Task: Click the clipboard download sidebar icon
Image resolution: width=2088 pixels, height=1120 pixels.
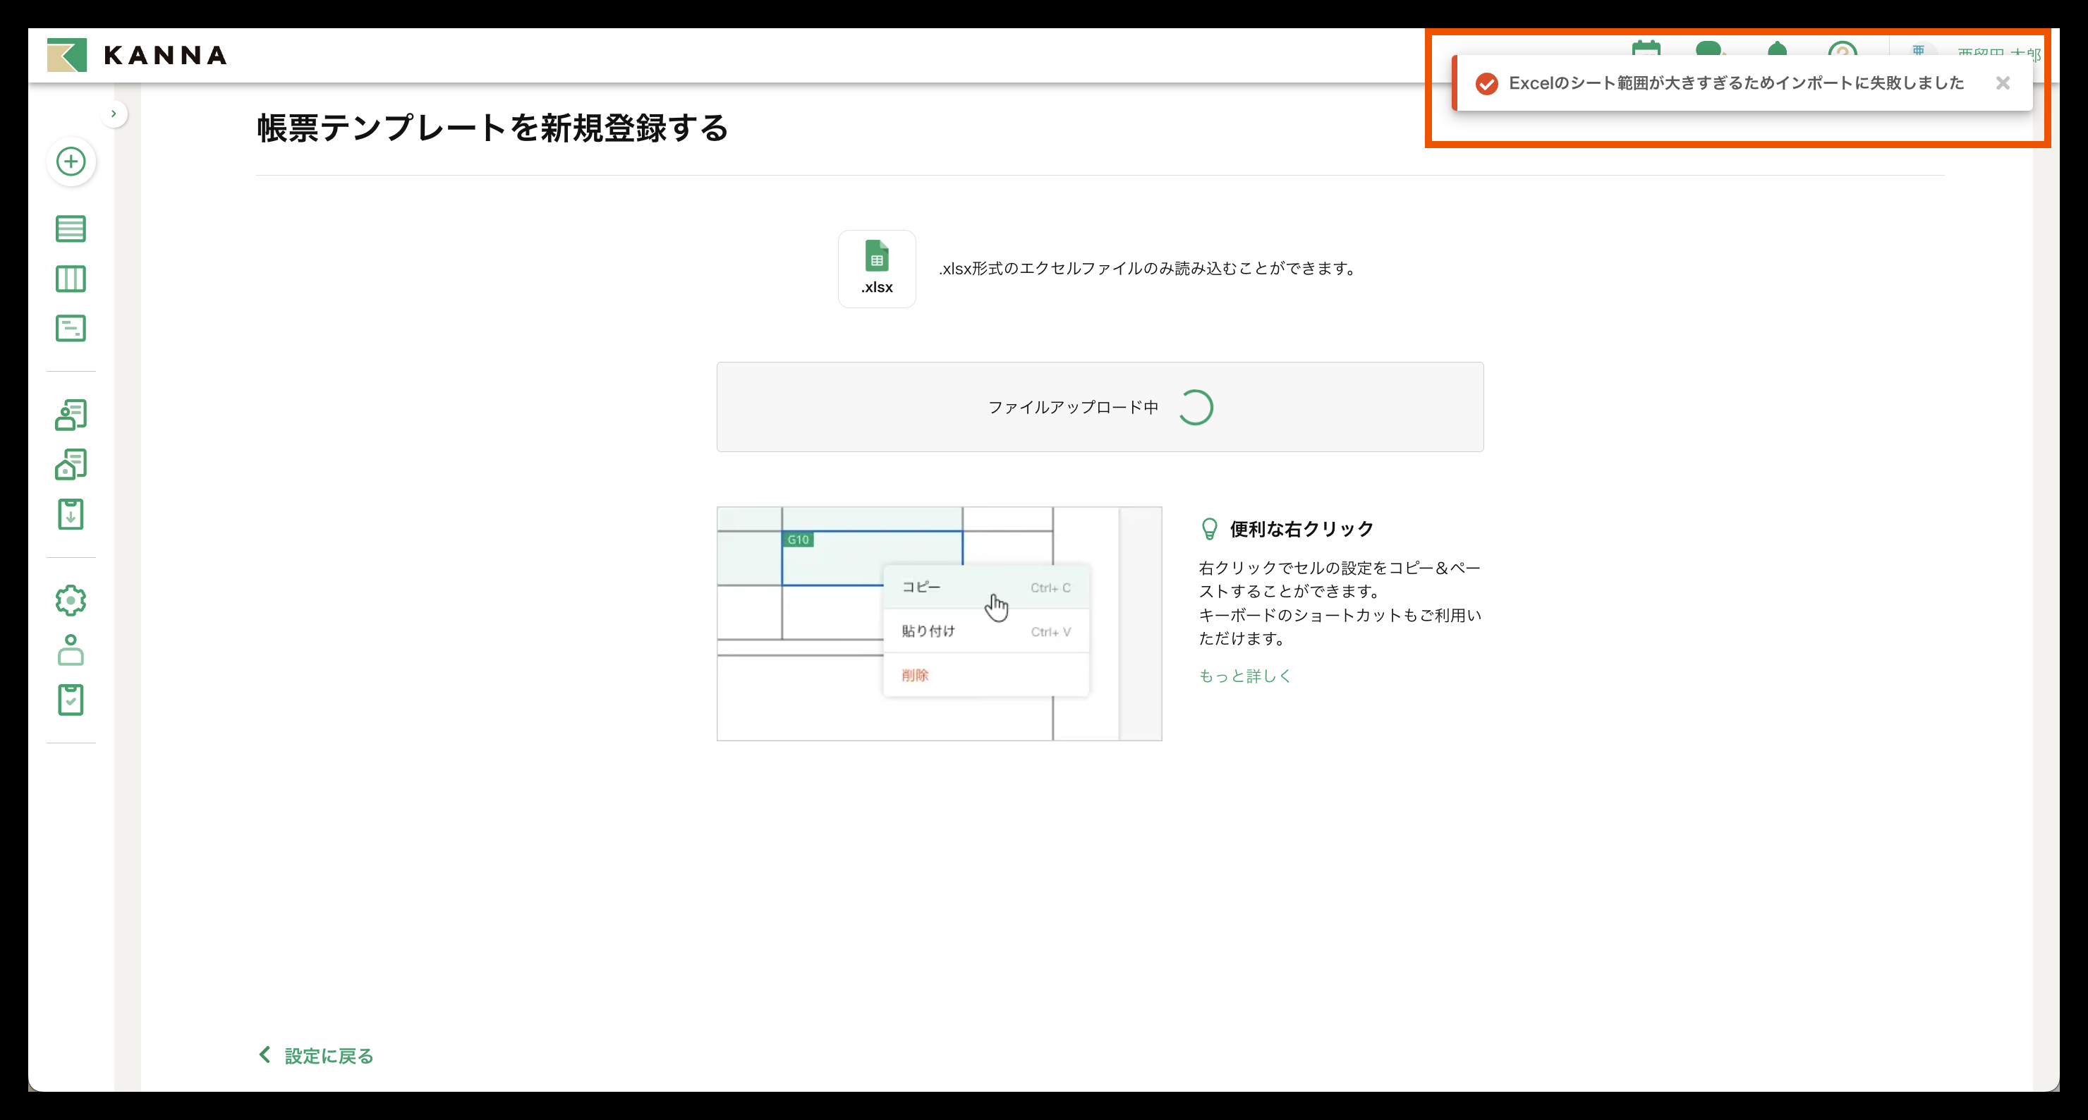Action: tap(71, 514)
